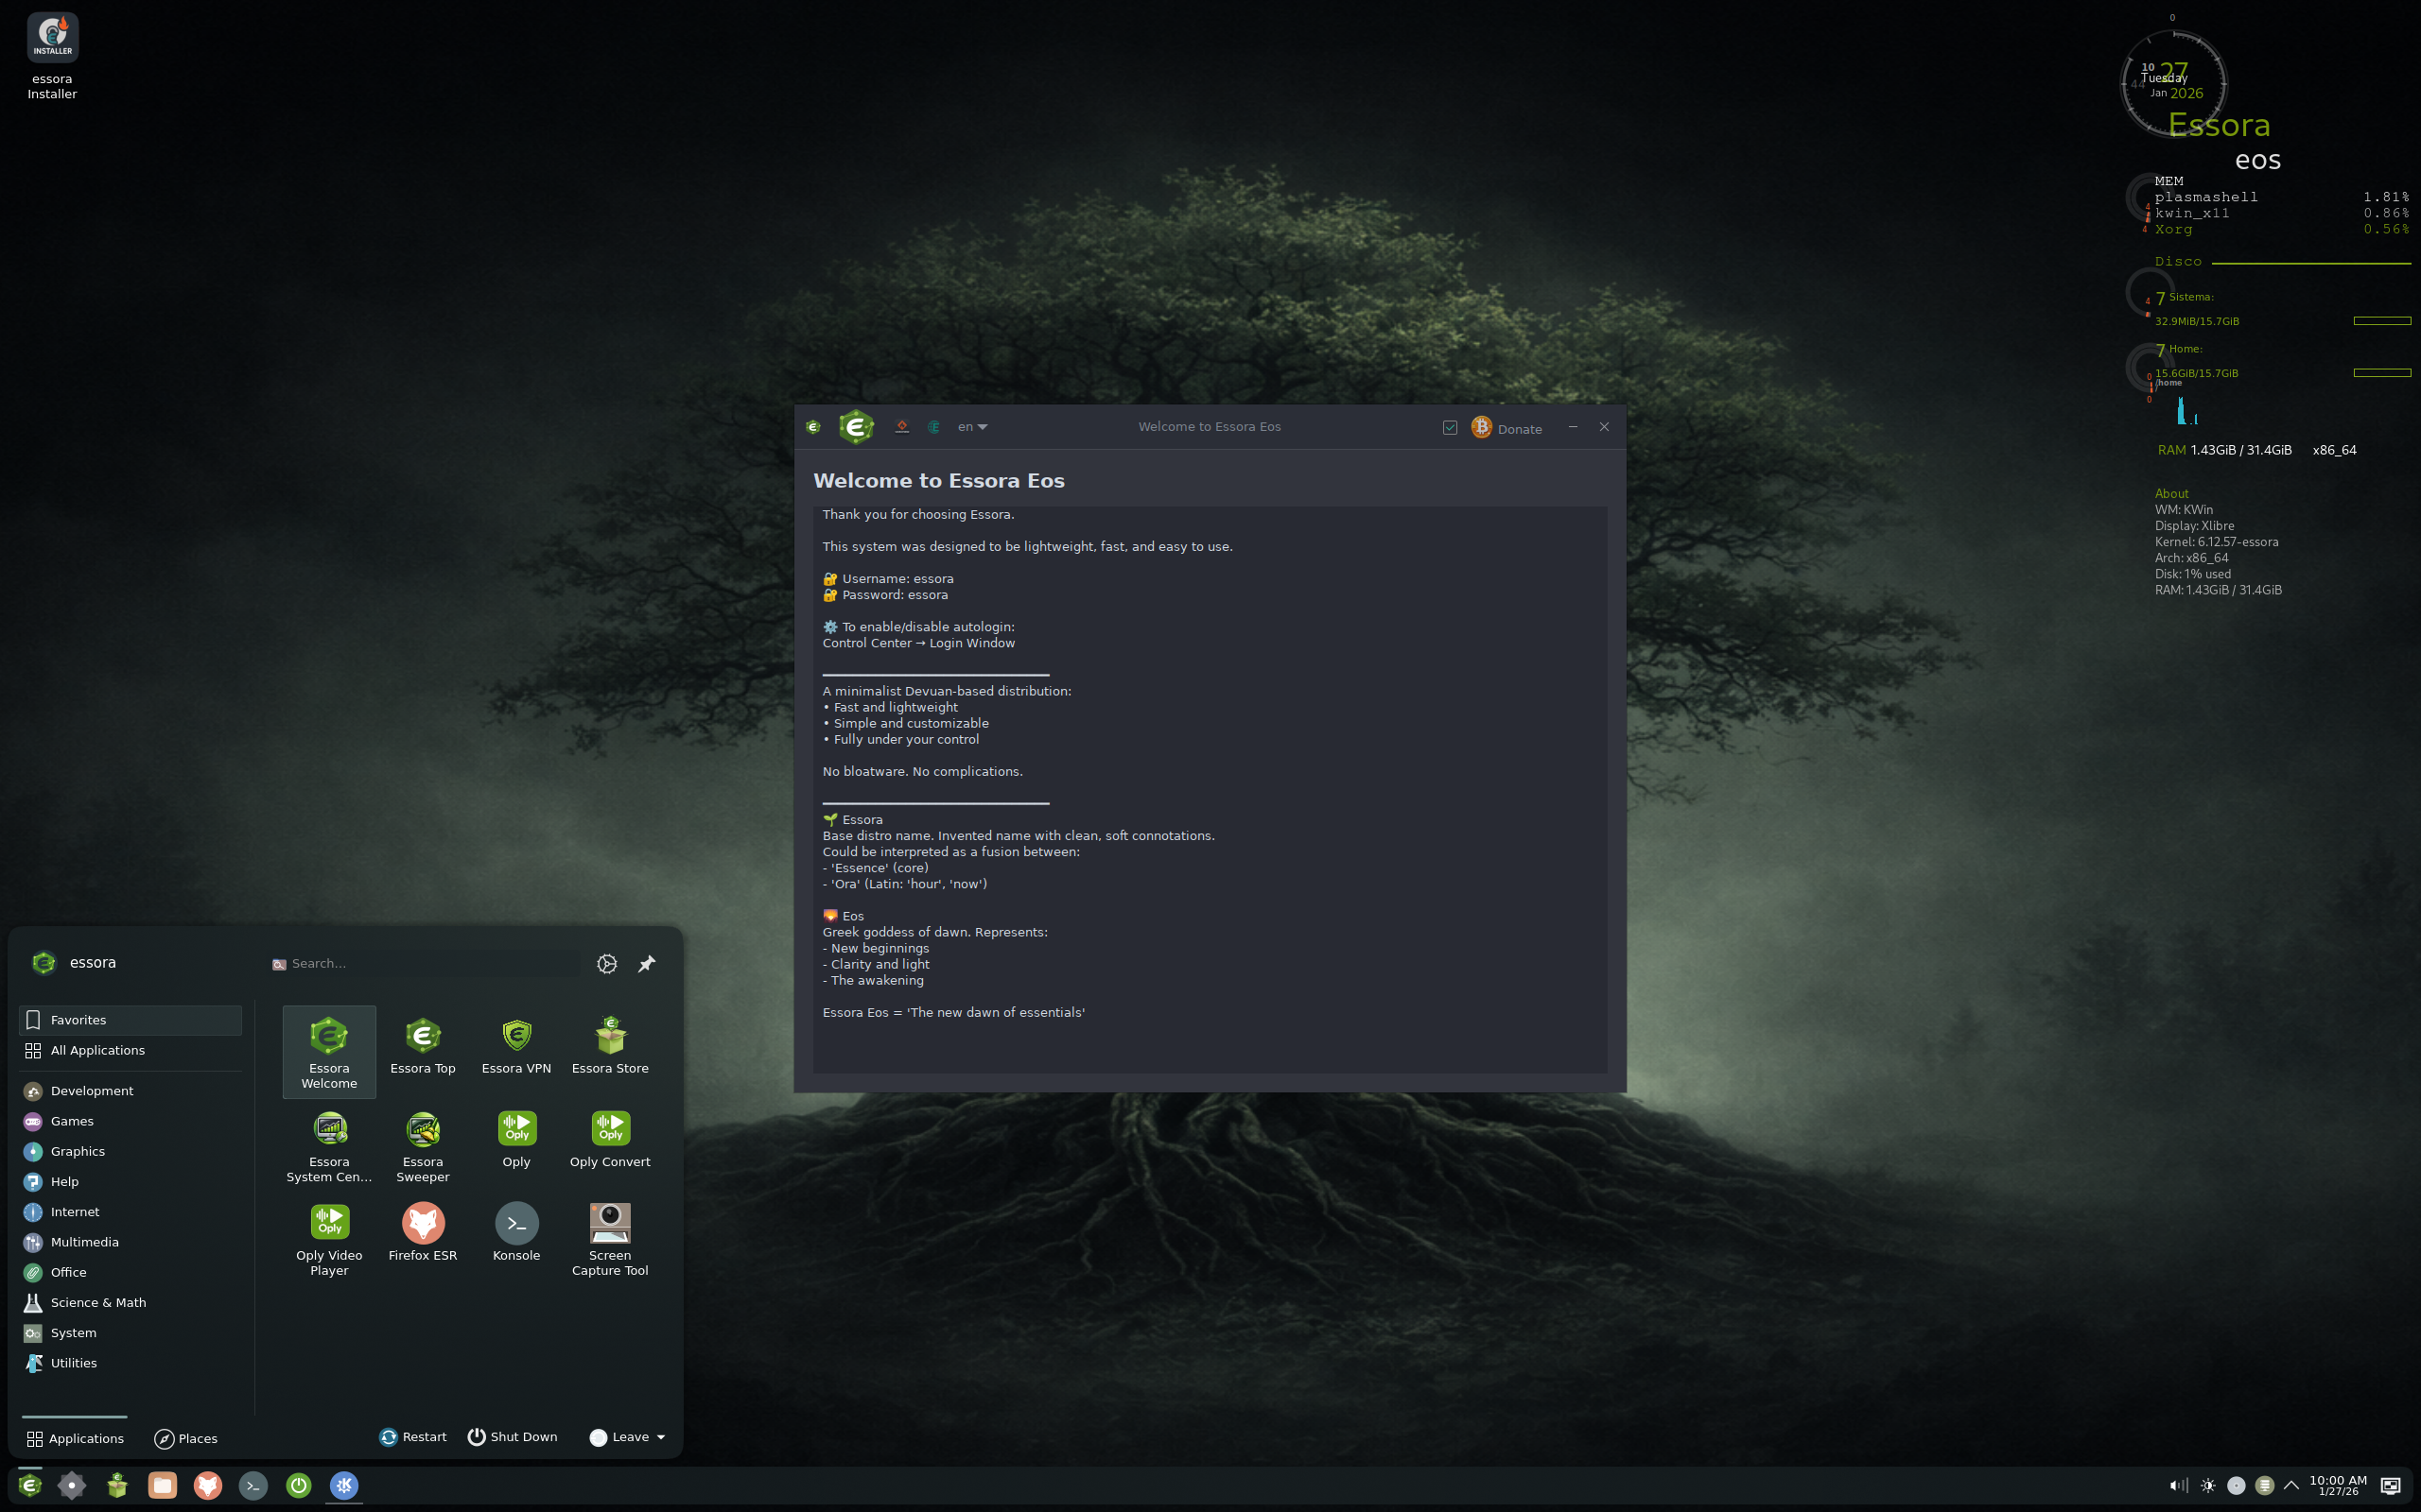Open the Essora Store favorite
The height and width of the screenshot is (1512, 2421).
[610, 1045]
